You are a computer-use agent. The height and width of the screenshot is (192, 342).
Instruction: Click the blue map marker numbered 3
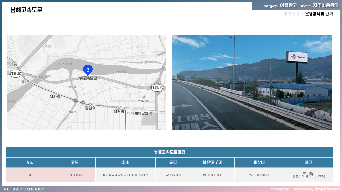tap(88, 70)
